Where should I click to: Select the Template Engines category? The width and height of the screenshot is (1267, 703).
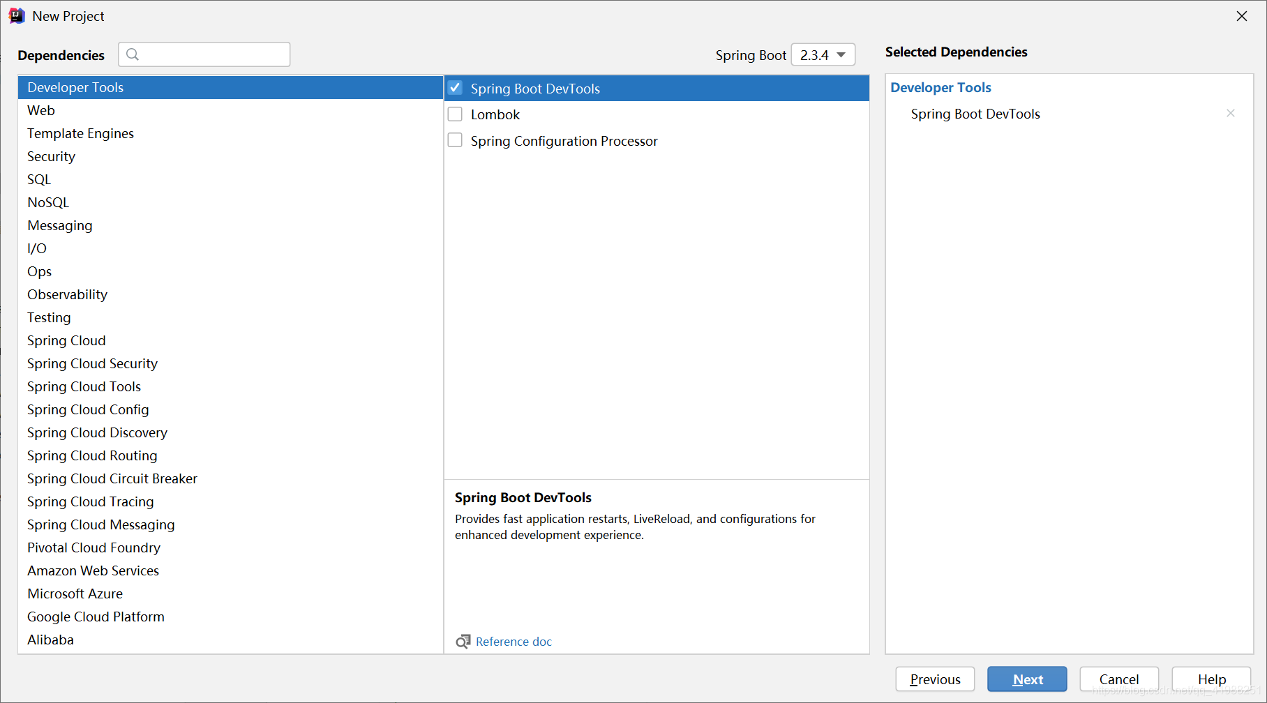[80, 133]
